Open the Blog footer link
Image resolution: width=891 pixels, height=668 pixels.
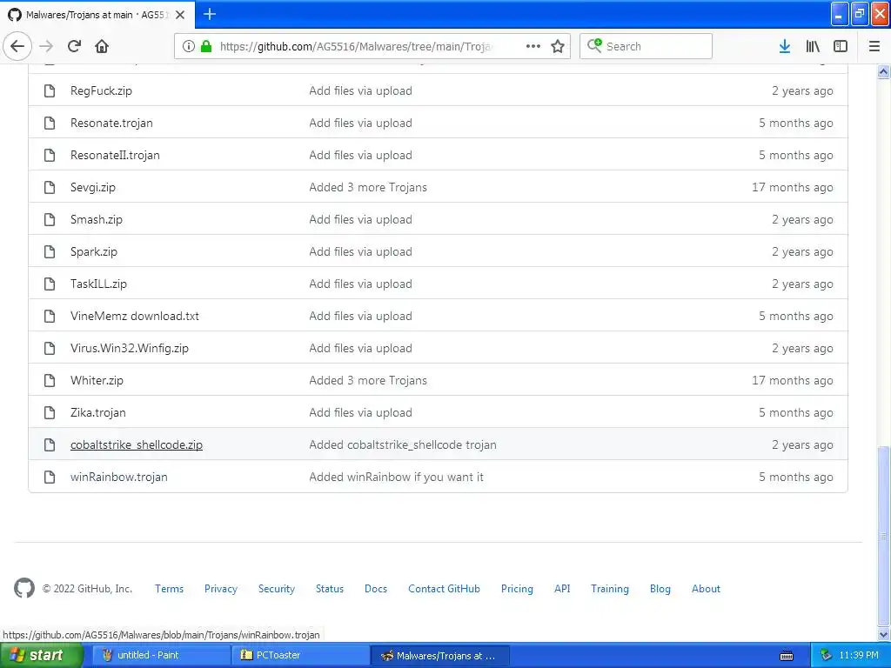(660, 589)
